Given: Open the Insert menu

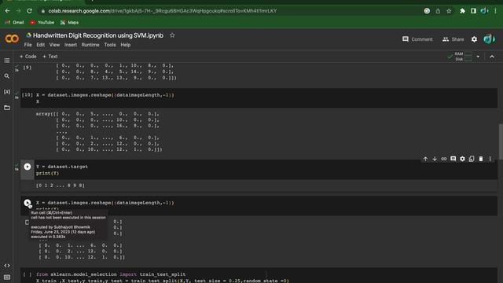Looking at the screenshot, I should coord(71,45).
